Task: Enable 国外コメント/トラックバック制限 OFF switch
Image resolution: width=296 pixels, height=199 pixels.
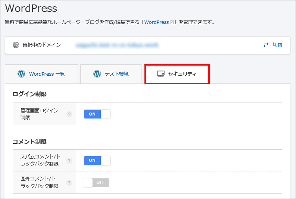Action: point(96,183)
